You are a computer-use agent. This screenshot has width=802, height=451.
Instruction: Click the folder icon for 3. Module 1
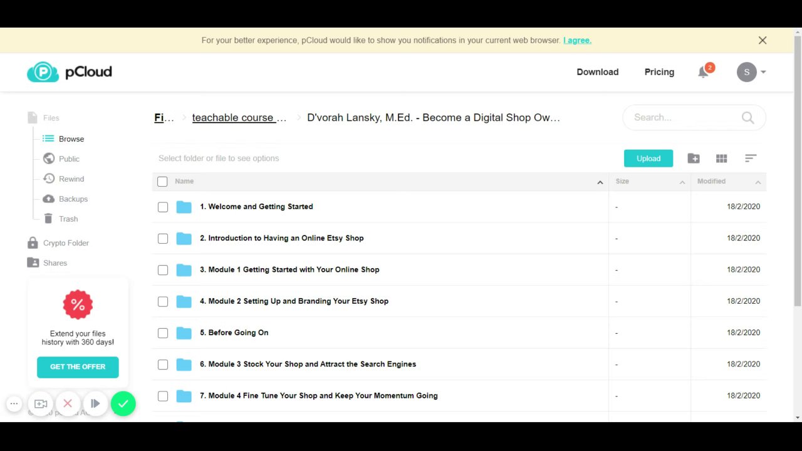coord(184,270)
